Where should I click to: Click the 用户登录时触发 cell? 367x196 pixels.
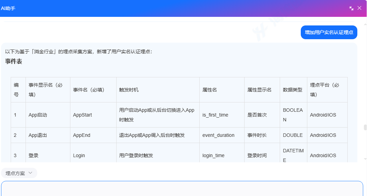(x=158, y=153)
